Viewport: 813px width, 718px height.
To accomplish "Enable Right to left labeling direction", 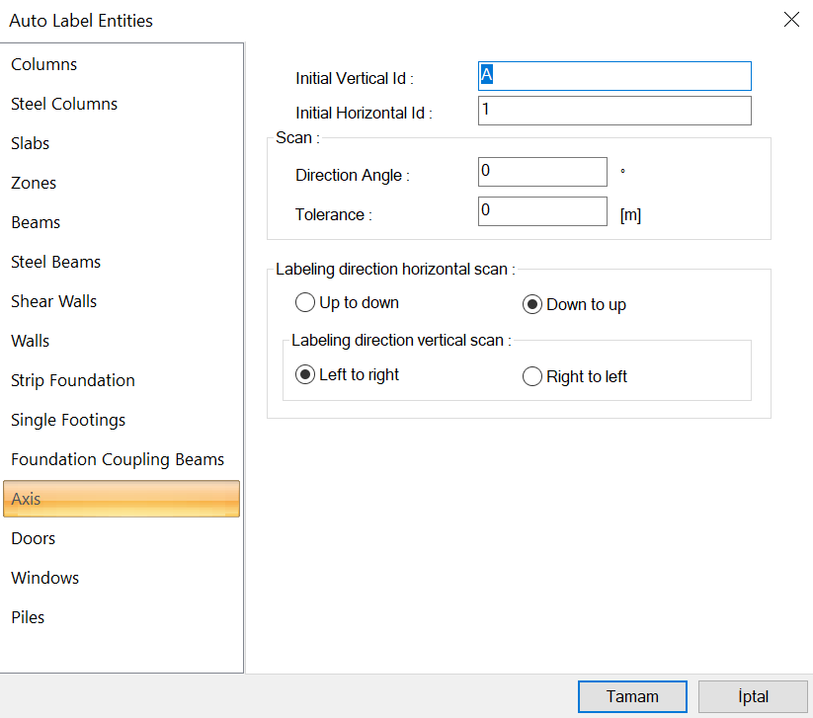I will [531, 376].
